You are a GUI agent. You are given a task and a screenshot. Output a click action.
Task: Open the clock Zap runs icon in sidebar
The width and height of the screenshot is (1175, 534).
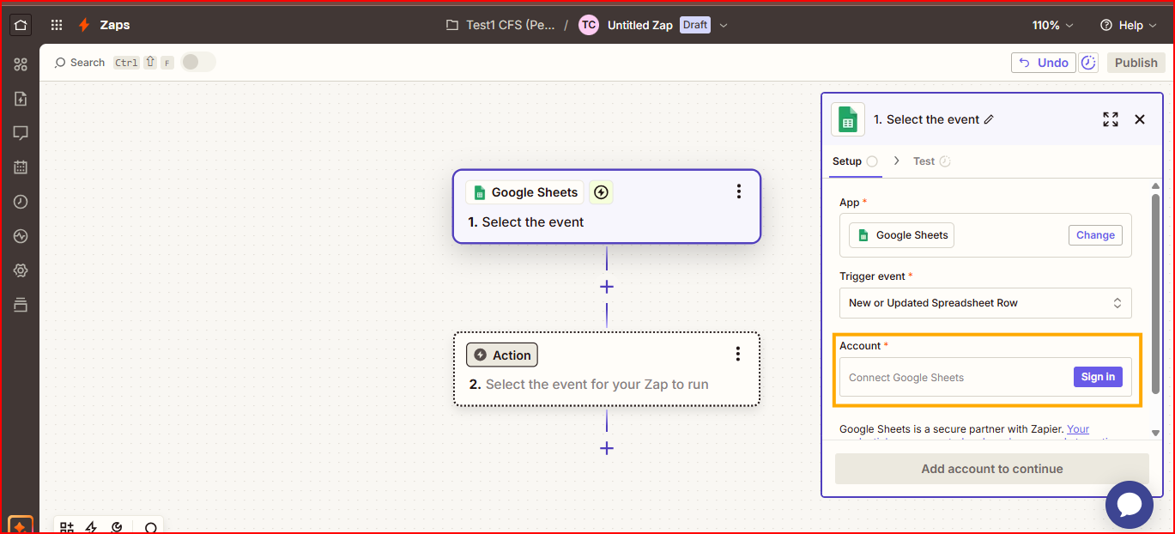[x=21, y=202]
